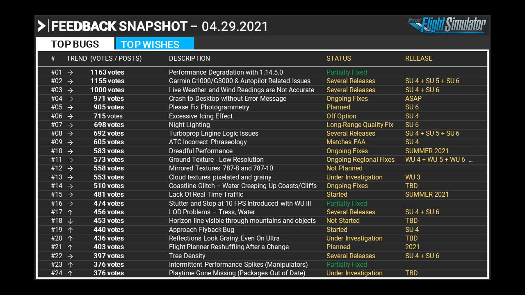
Task: Click the STATUS column header
Action: coord(338,59)
